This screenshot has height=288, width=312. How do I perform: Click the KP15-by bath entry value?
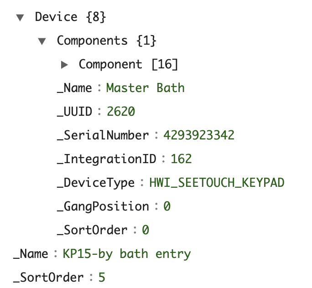[x=127, y=254]
